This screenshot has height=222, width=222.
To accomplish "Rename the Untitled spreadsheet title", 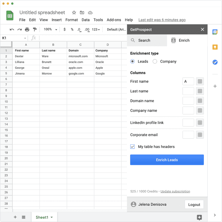I will point(42,13).
